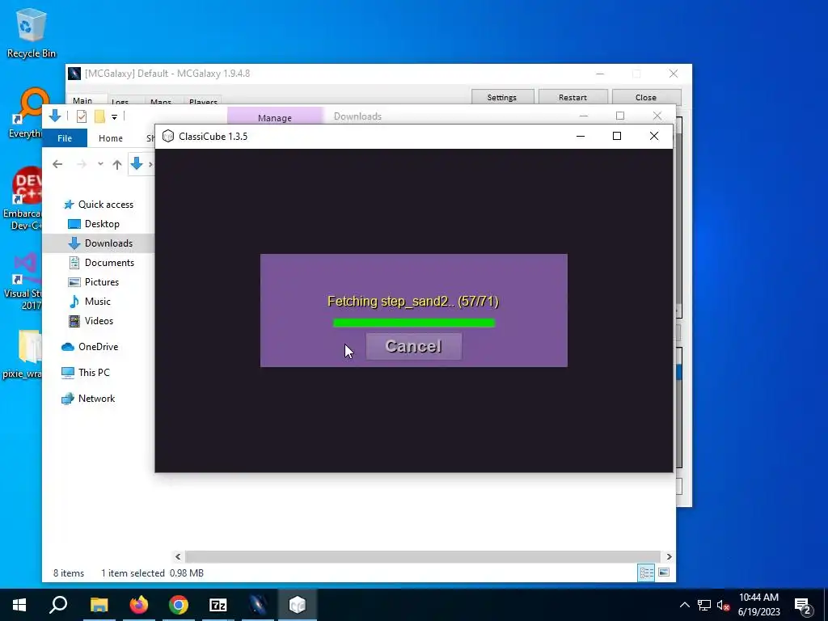Go up one folder level in Explorer
828x621 pixels.
point(117,164)
